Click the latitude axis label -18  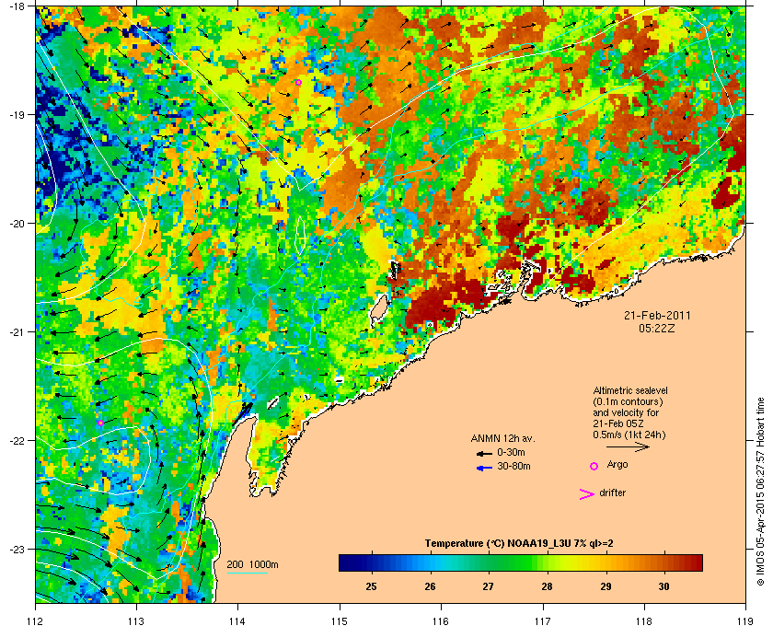click(x=17, y=6)
